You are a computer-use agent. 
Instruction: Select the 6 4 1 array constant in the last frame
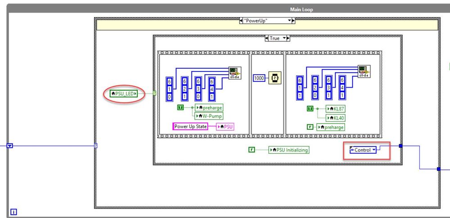tap(342, 87)
